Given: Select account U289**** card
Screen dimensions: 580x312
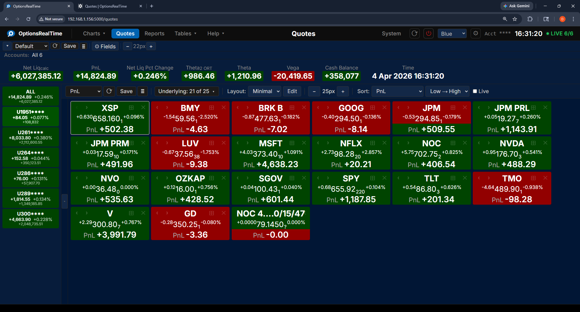Looking at the screenshot, I should [x=31, y=198].
